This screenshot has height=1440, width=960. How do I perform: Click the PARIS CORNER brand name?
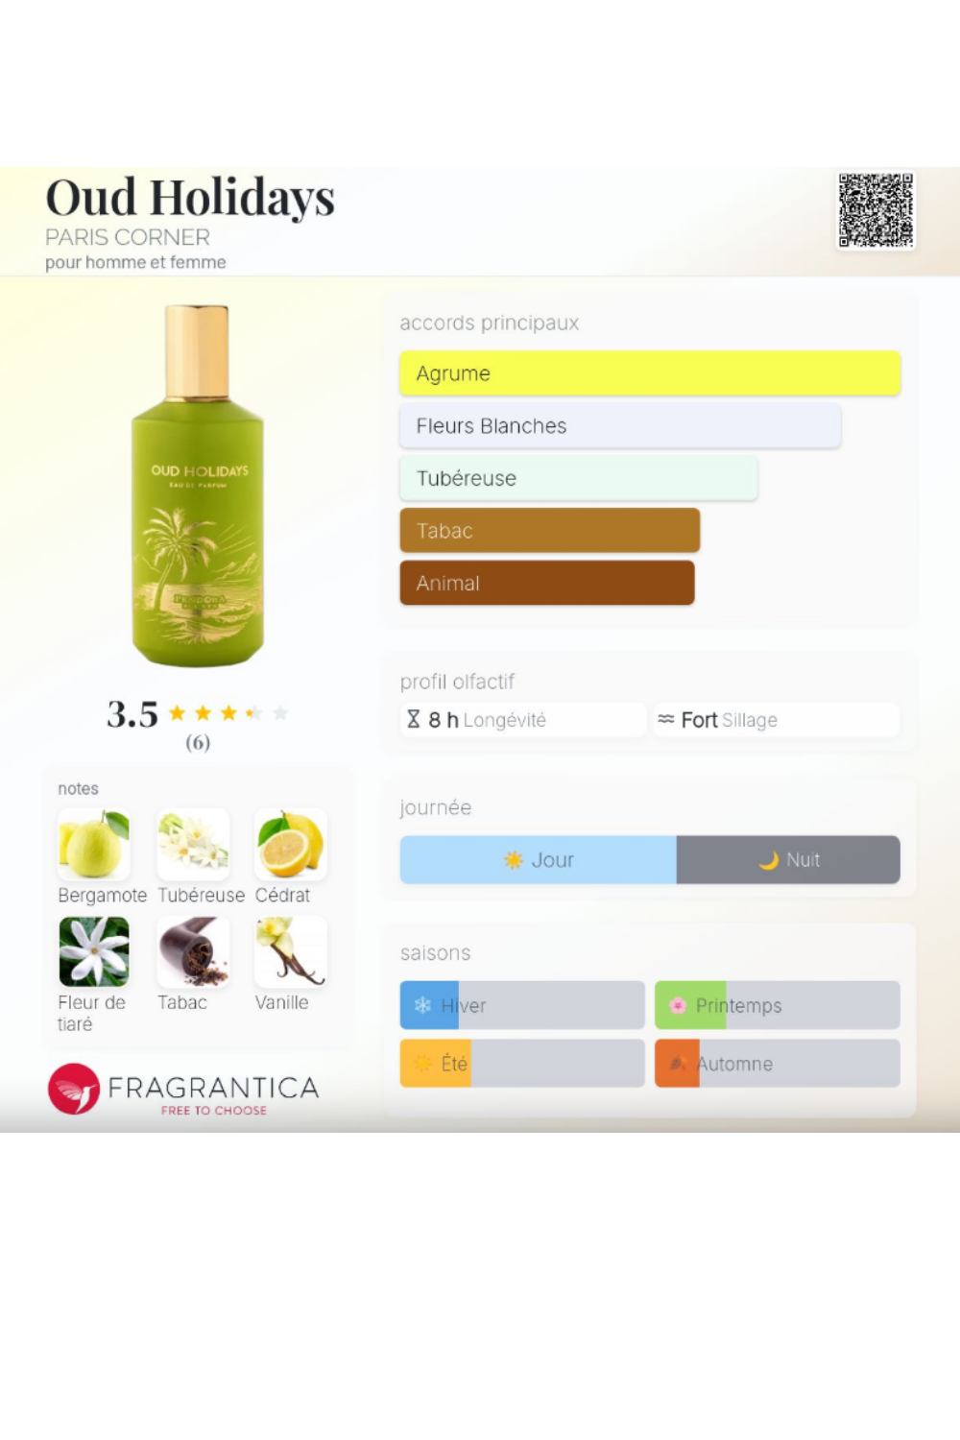128,237
